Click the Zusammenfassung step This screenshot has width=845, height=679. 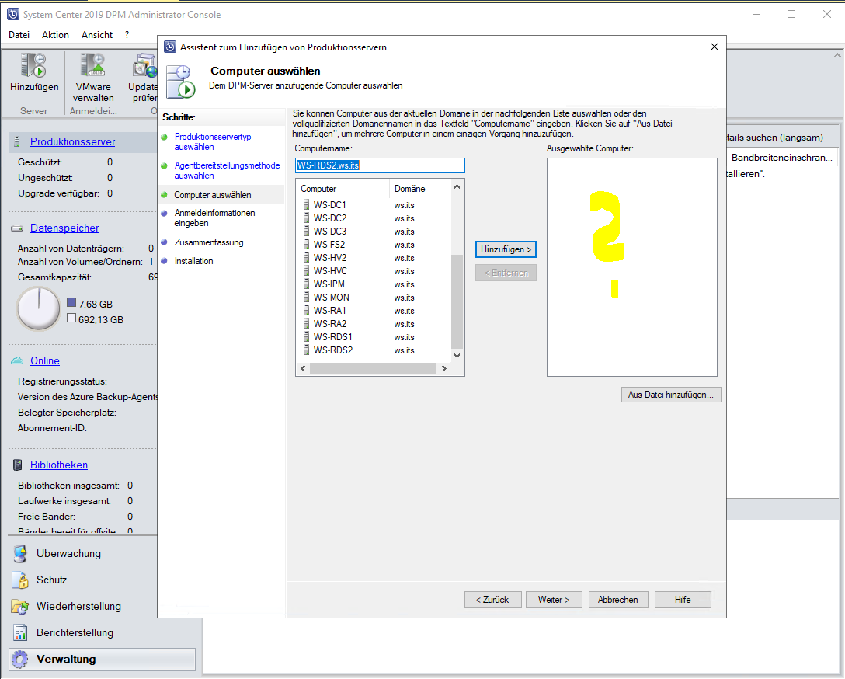(x=209, y=242)
